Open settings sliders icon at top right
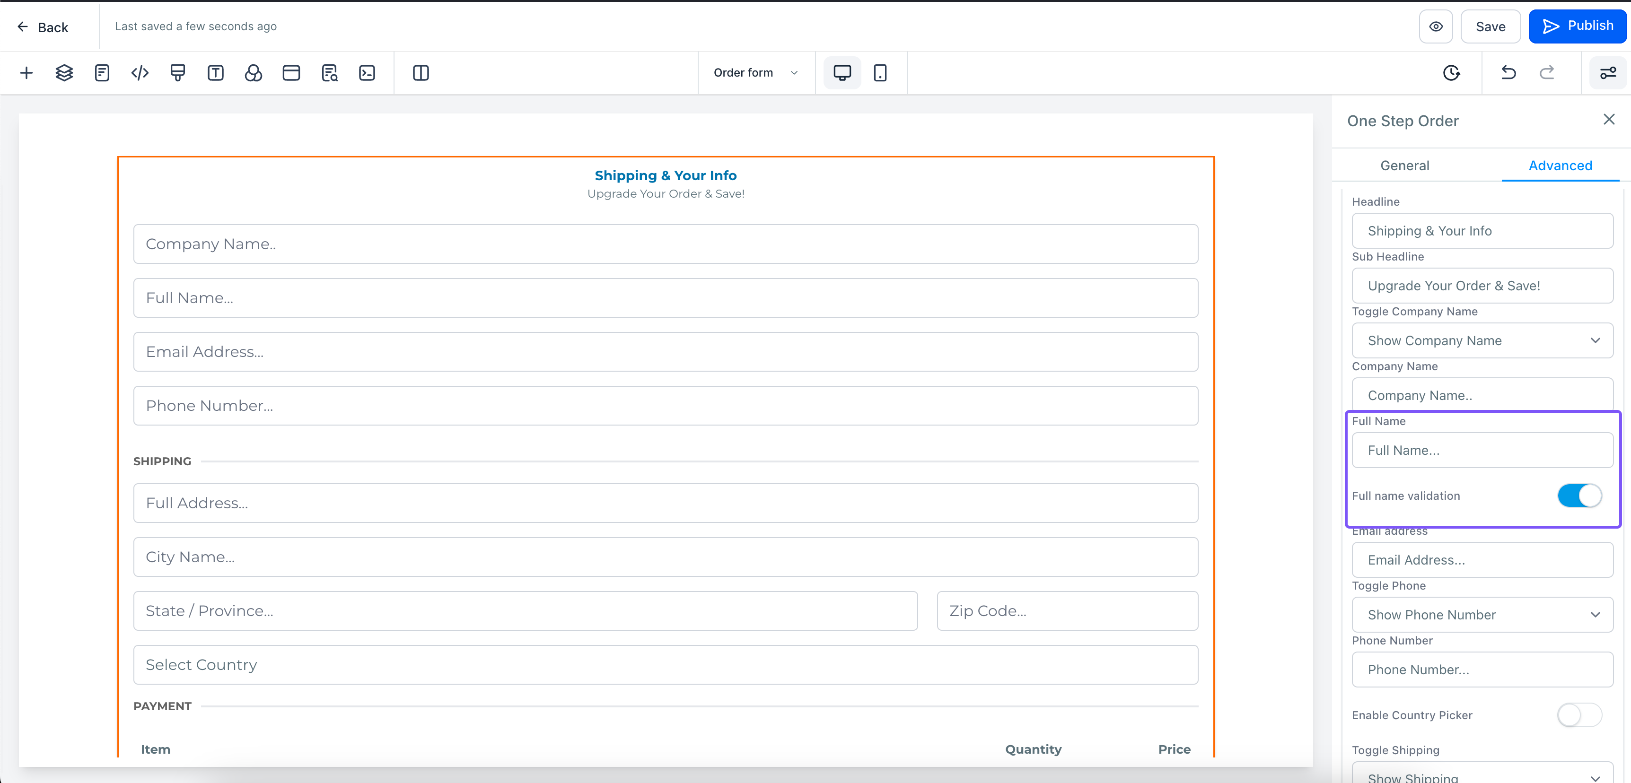 point(1607,73)
